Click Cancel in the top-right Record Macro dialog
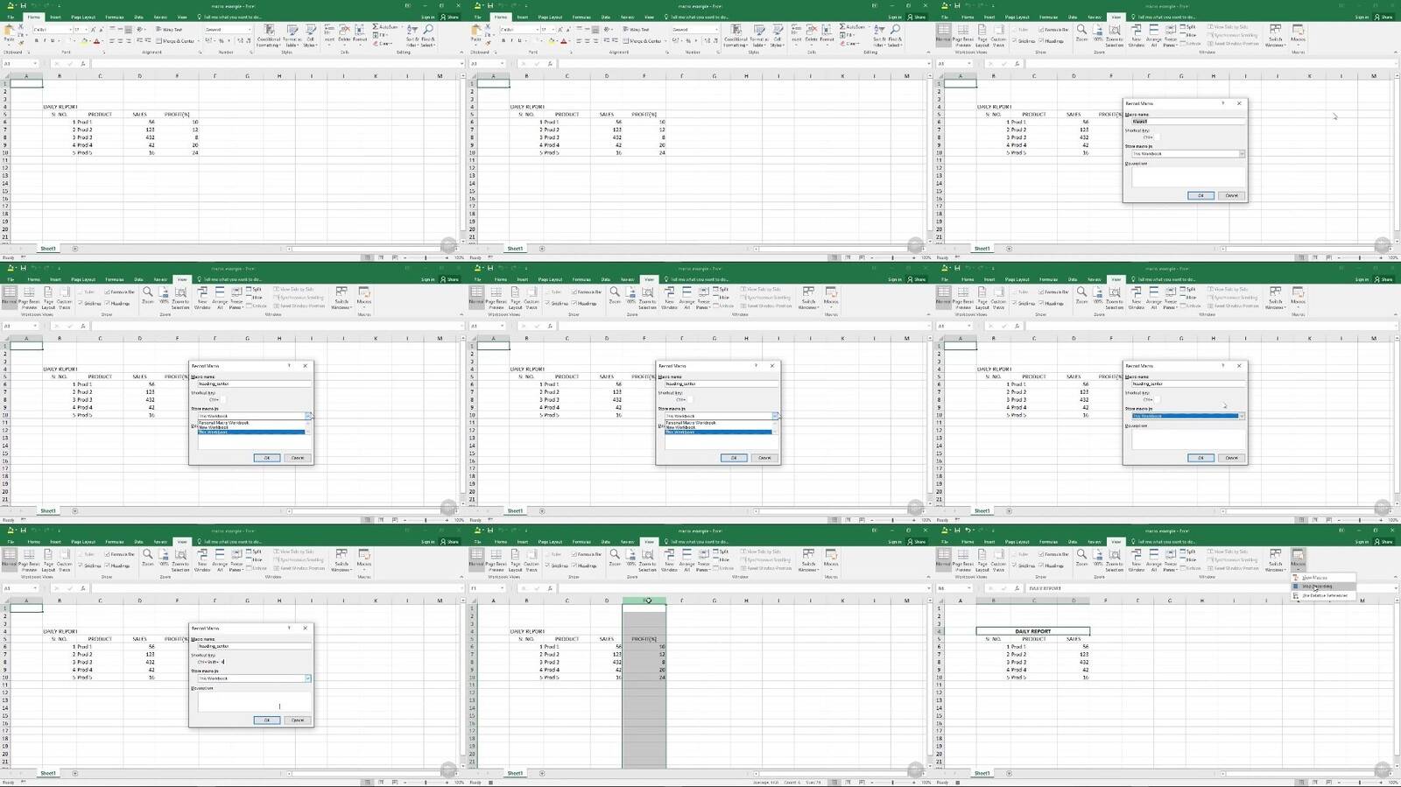The height and width of the screenshot is (787, 1401). click(x=1231, y=195)
